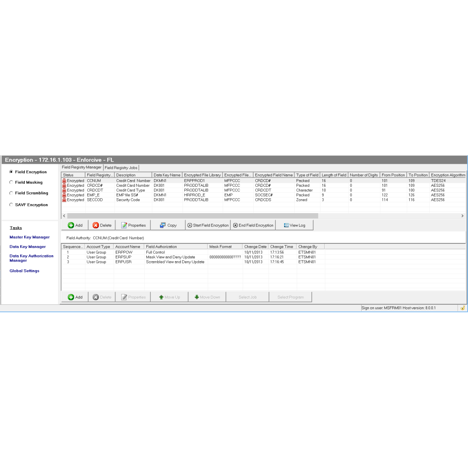Click the right arrow of the horizontal scrollbar
Viewport: 468px width, 468px height.
(462, 216)
